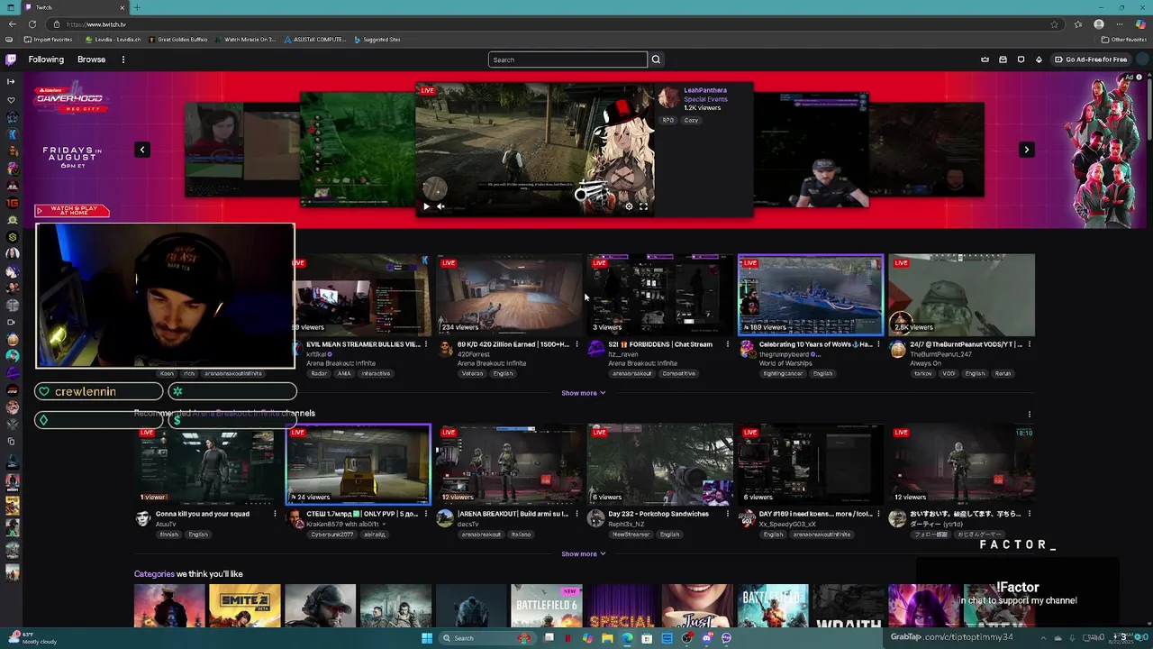Screen dimensions: 1153x649
Task: Open the Prime loot crown icon
Action: (x=985, y=59)
